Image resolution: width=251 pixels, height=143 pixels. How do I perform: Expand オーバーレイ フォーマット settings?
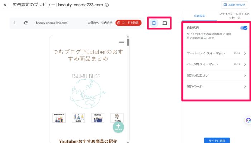coord(216,53)
